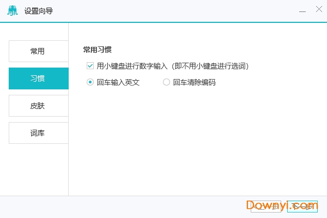The height and width of the screenshot is (218, 327).
Task: Close the 设置向导 setup wizard
Action: (x=318, y=10)
